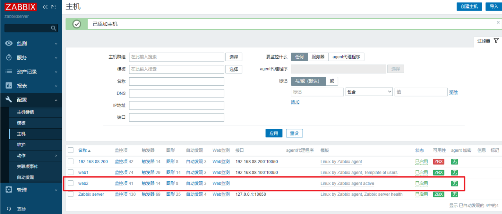Select agent代理程序 monitoring option
This screenshot has width=502, height=214.
coord(346,57)
